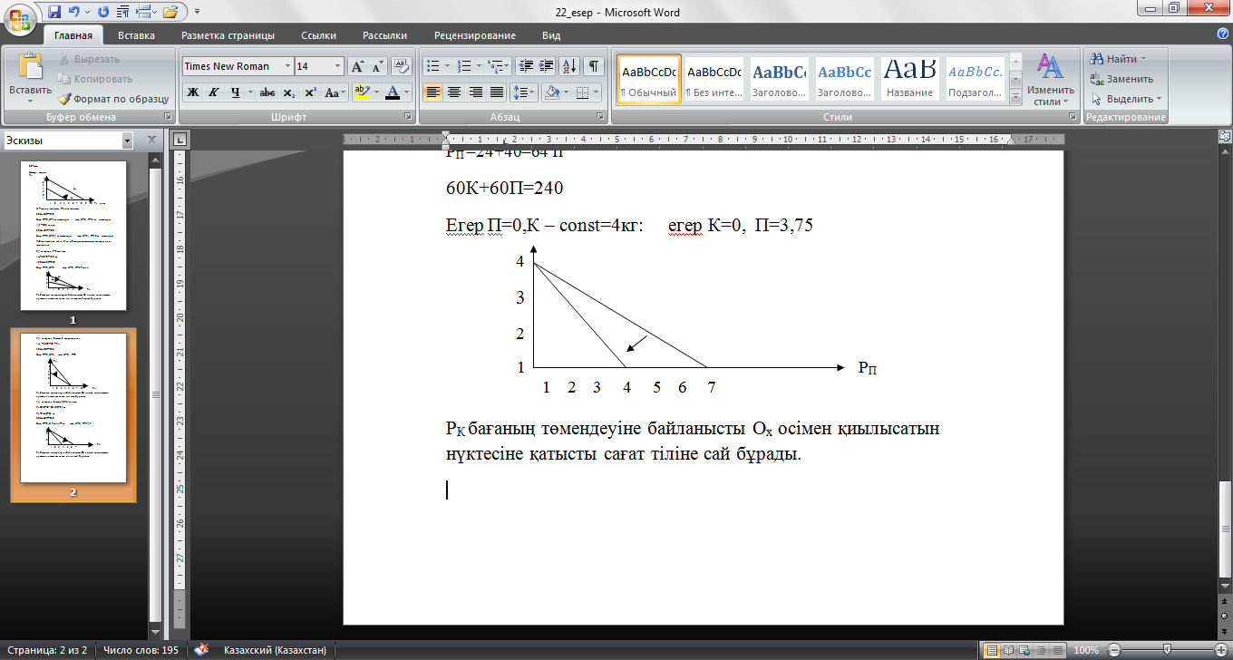Click the ruler toggle above scrollbar
1233x660 pixels.
(x=1223, y=137)
